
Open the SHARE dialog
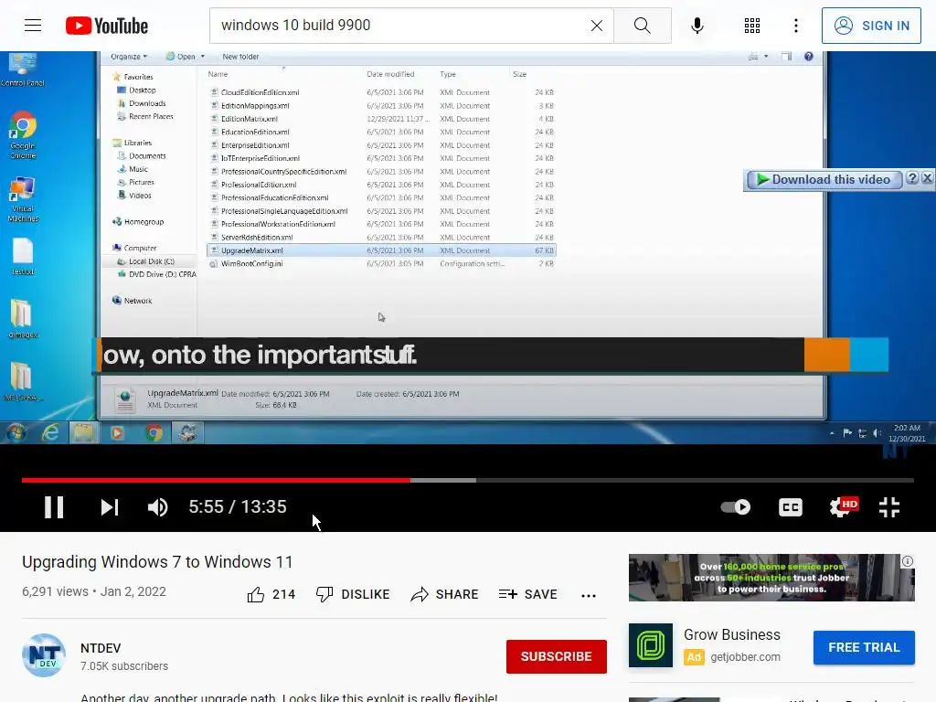(x=445, y=594)
